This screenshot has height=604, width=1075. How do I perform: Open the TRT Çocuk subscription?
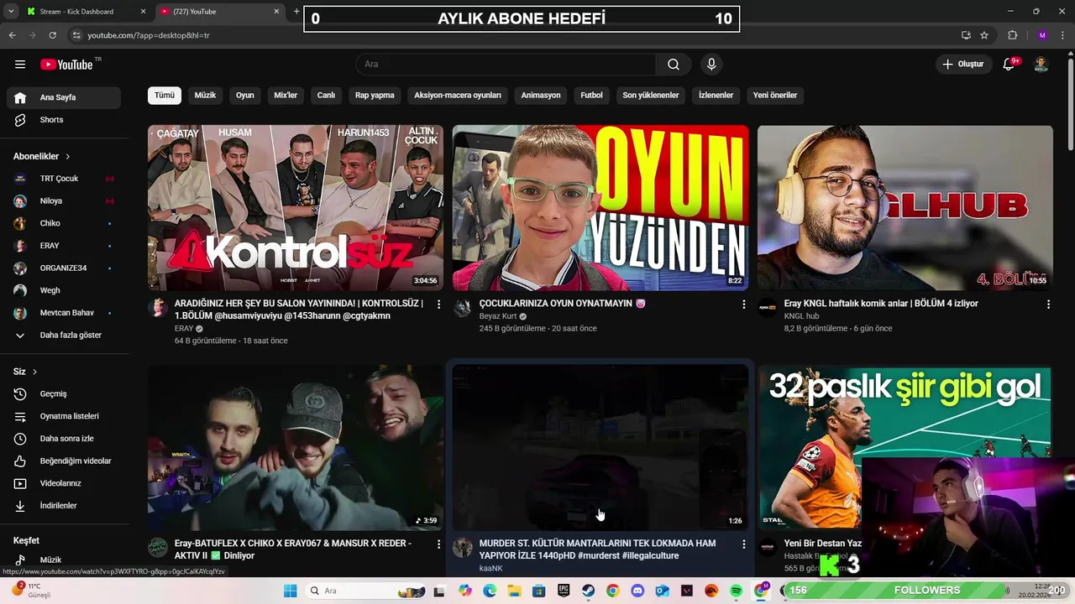pyautogui.click(x=64, y=179)
